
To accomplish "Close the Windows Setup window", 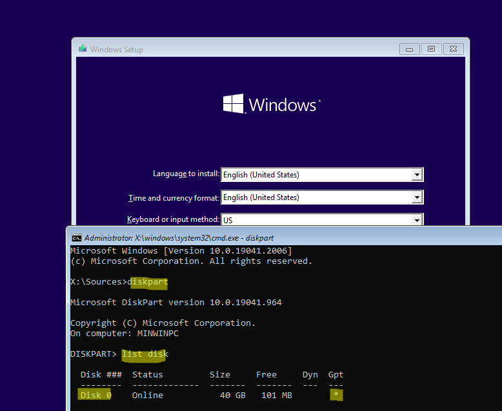I will point(454,49).
